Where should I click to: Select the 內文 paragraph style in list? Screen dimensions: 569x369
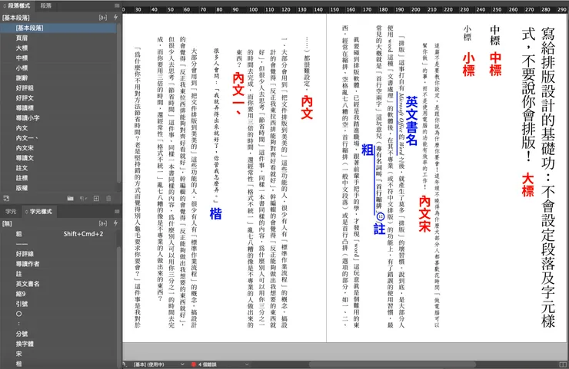tap(58, 128)
